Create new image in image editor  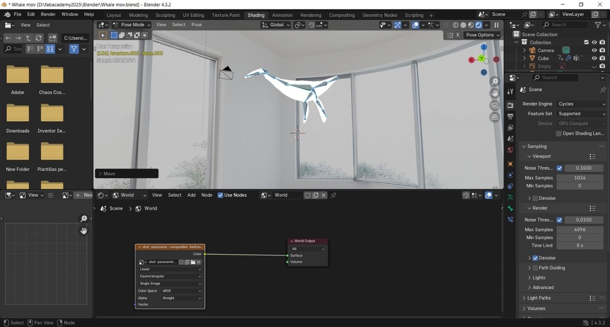click(84, 195)
